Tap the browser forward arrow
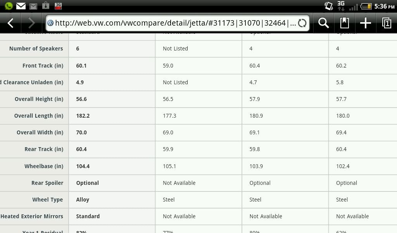Screen dimensions: 397x233 pyautogui.click(x=32, y=23)
